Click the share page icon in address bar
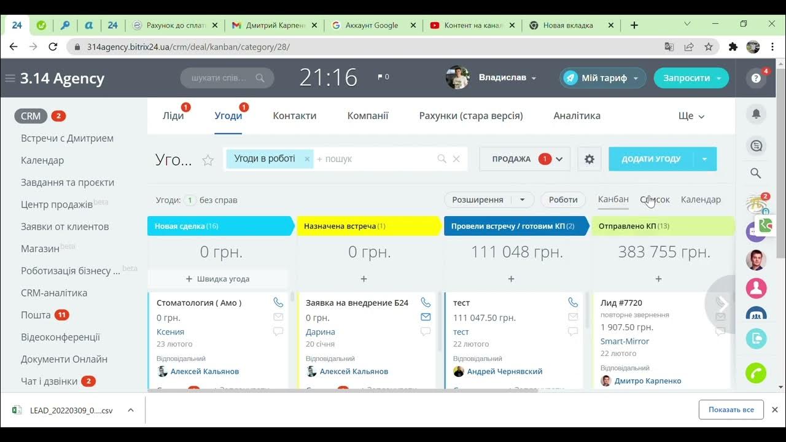Viewport: 786px width, 442px height. click(x=689, y=47)
